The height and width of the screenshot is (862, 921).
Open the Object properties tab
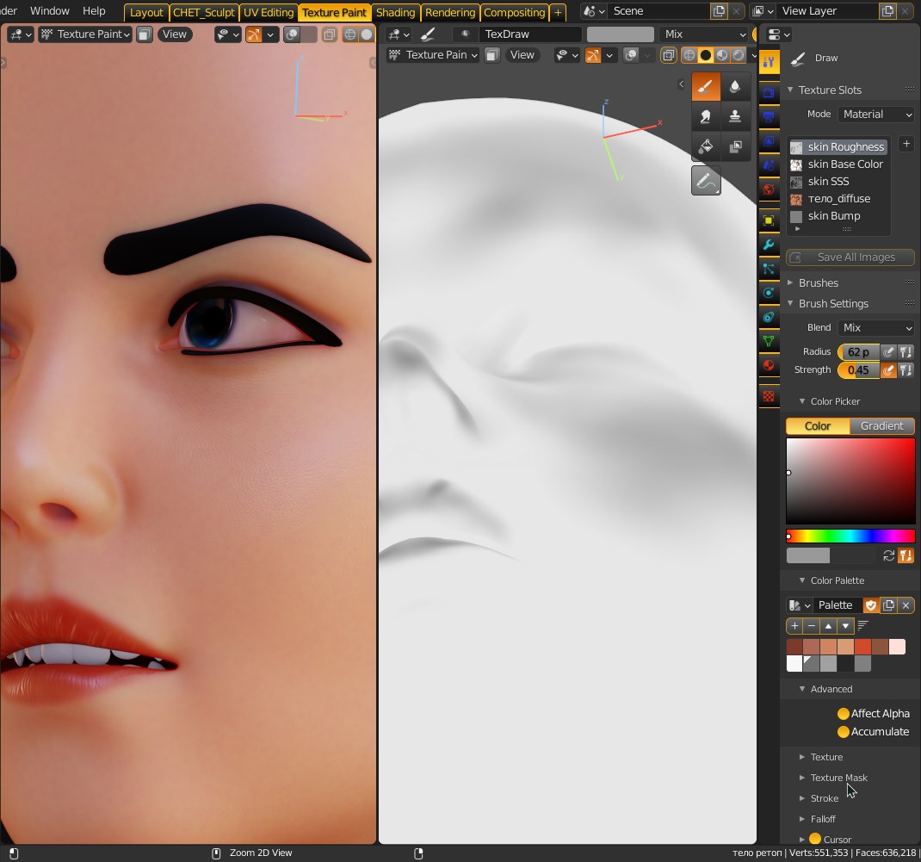(769, 220)
